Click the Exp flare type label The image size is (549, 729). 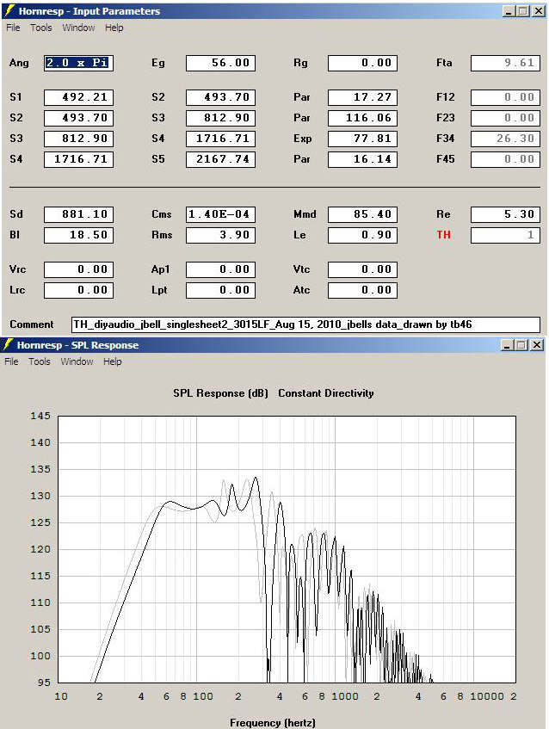302,138
